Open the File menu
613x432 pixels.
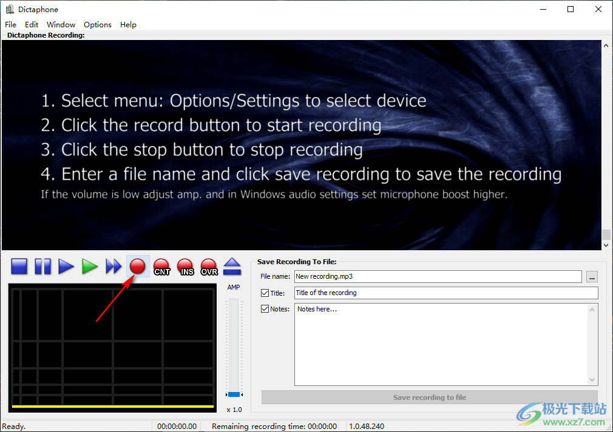(10, 25)
